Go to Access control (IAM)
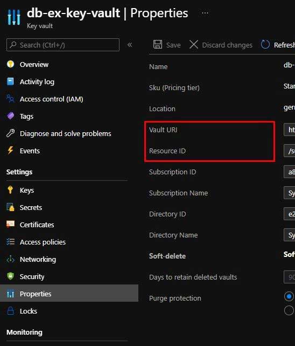Image resolution: width=295 pixels, height=346 pixels. 52,99
